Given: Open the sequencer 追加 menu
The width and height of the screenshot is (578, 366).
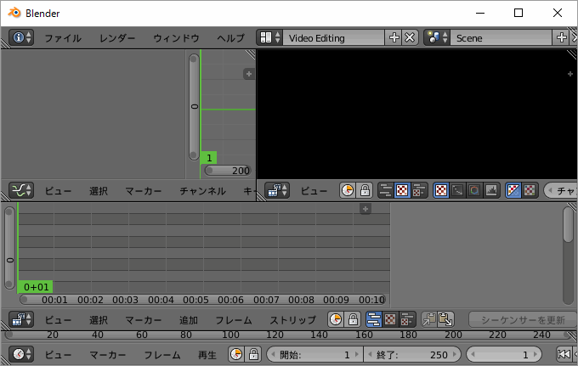Looking at the screenshot, I should coord(189,319).
